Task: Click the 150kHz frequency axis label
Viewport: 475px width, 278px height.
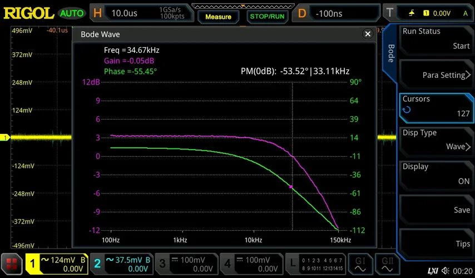Action: tap(340, 240)
